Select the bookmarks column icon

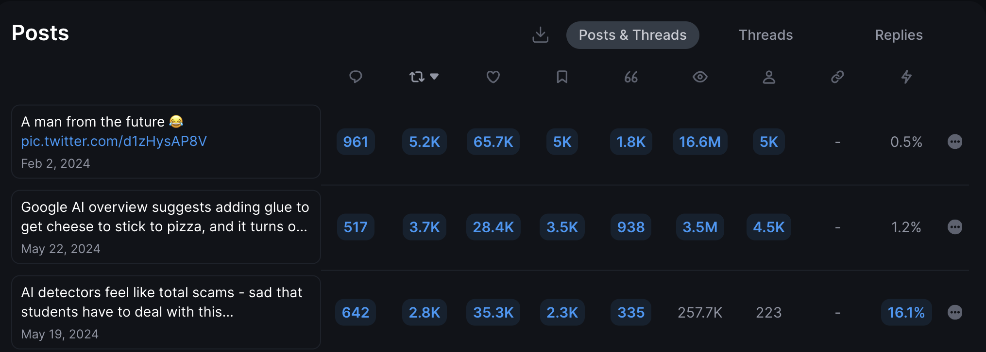coord(562,77)
